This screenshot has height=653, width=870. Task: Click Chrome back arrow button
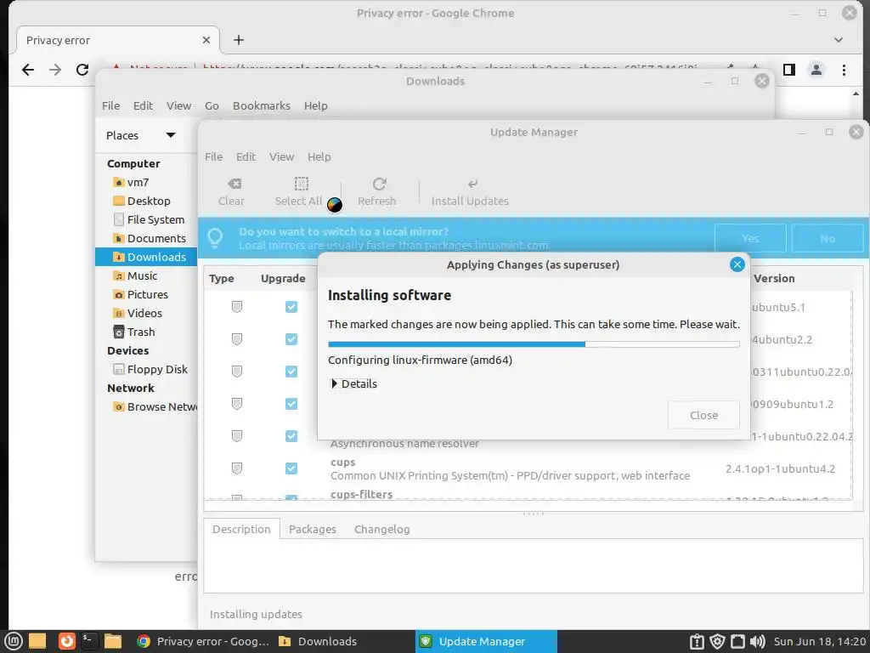pyautogui.click(x=28, y=70)
